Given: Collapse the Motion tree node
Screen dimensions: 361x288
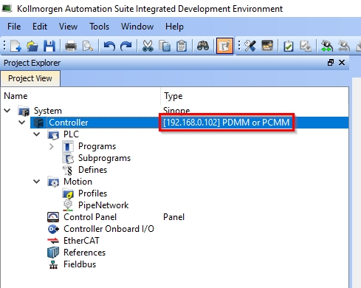Looking at the screenshot, I should tap(37, 182).
